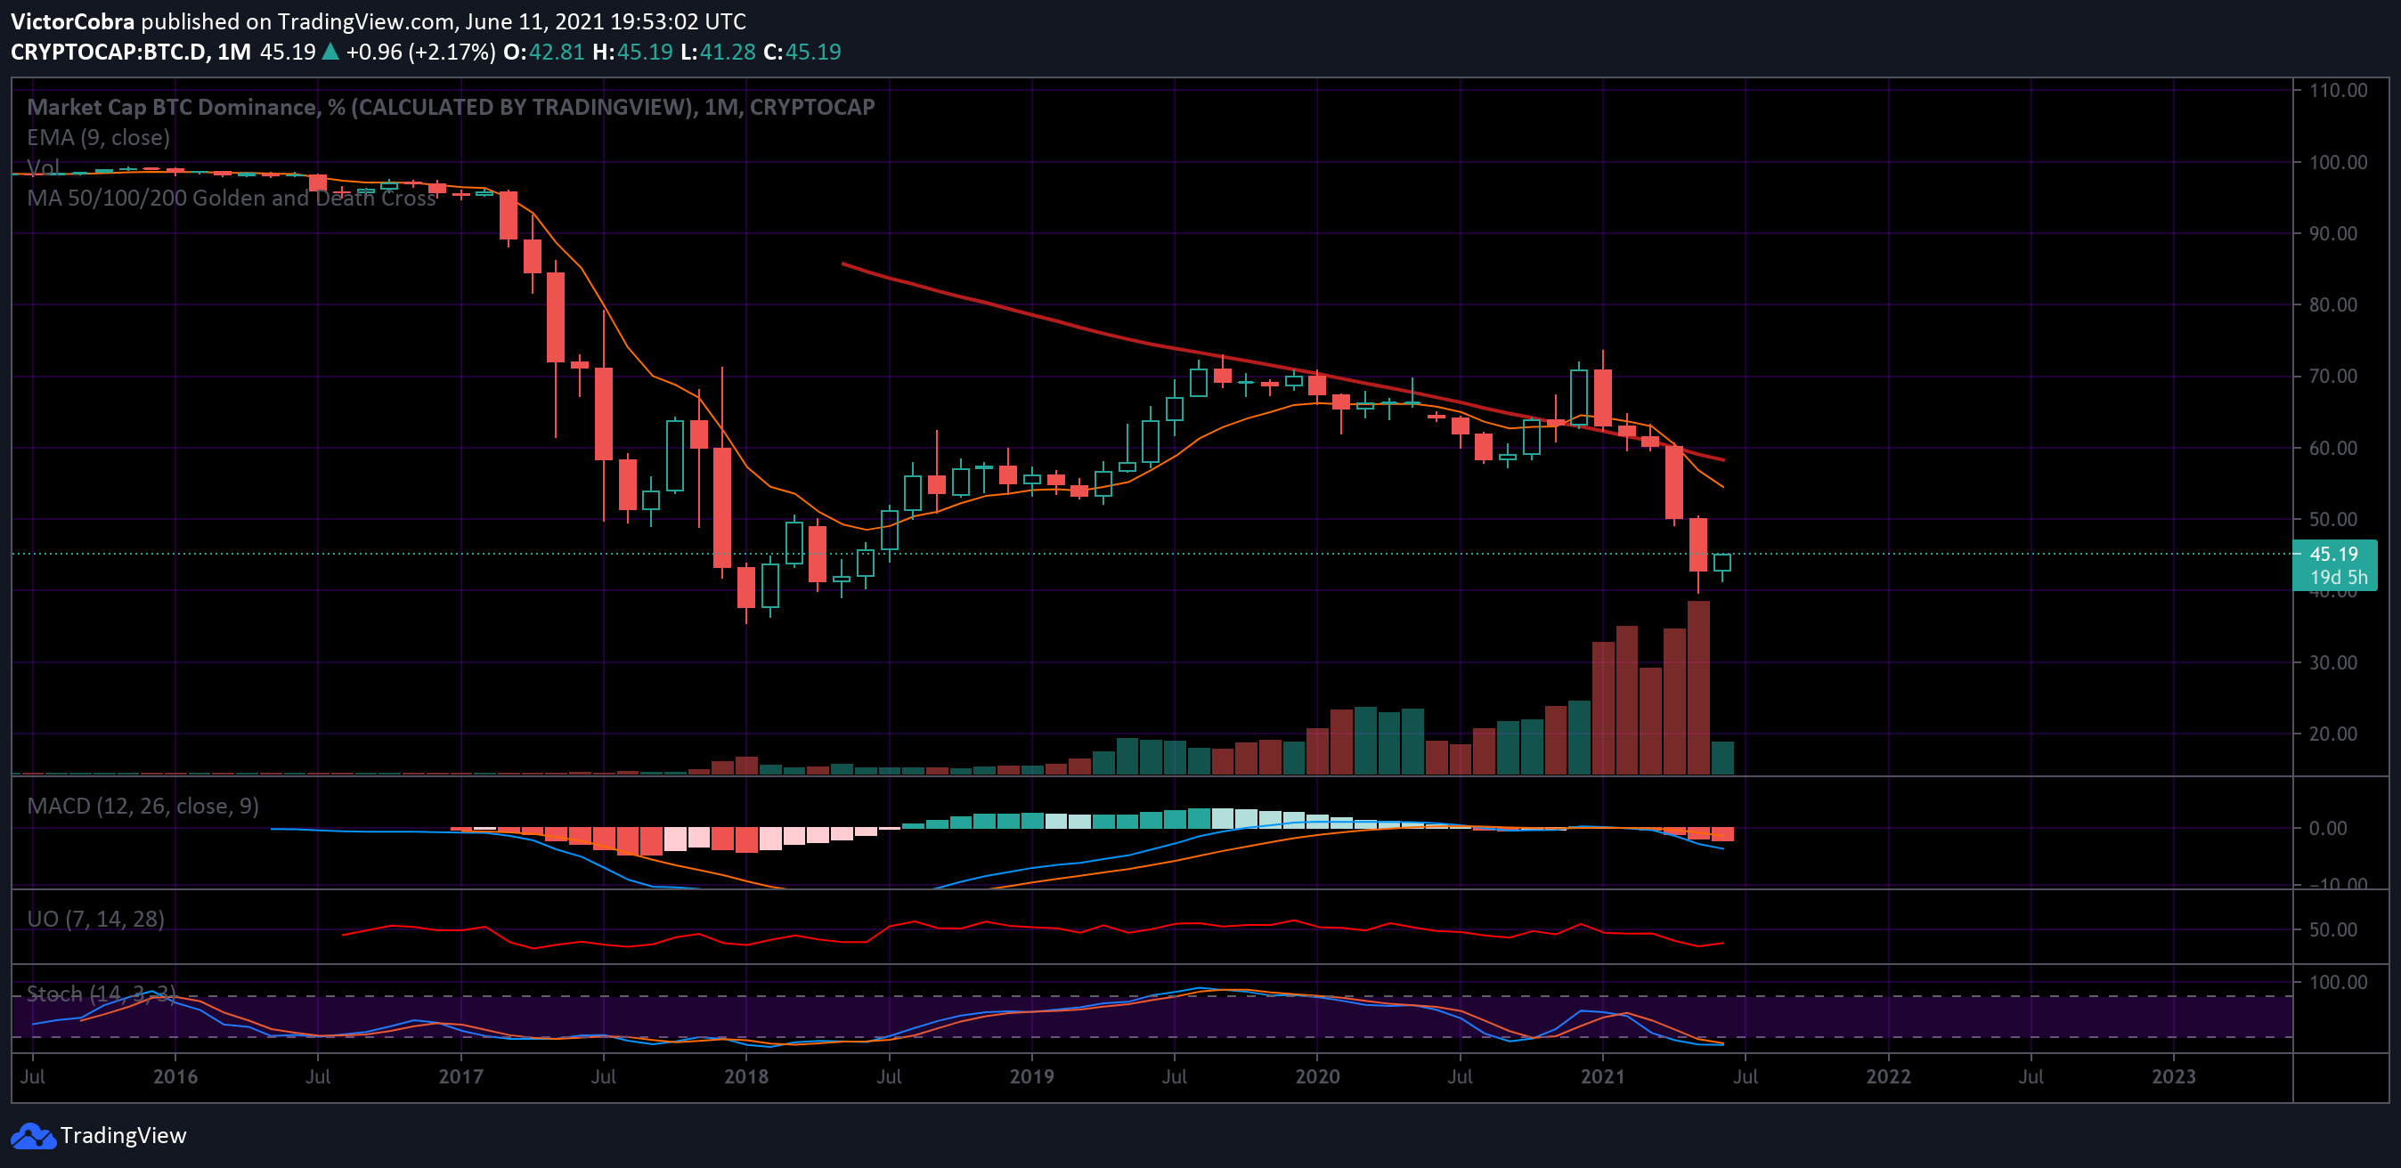Click the 2018 time axis label

746,1076
